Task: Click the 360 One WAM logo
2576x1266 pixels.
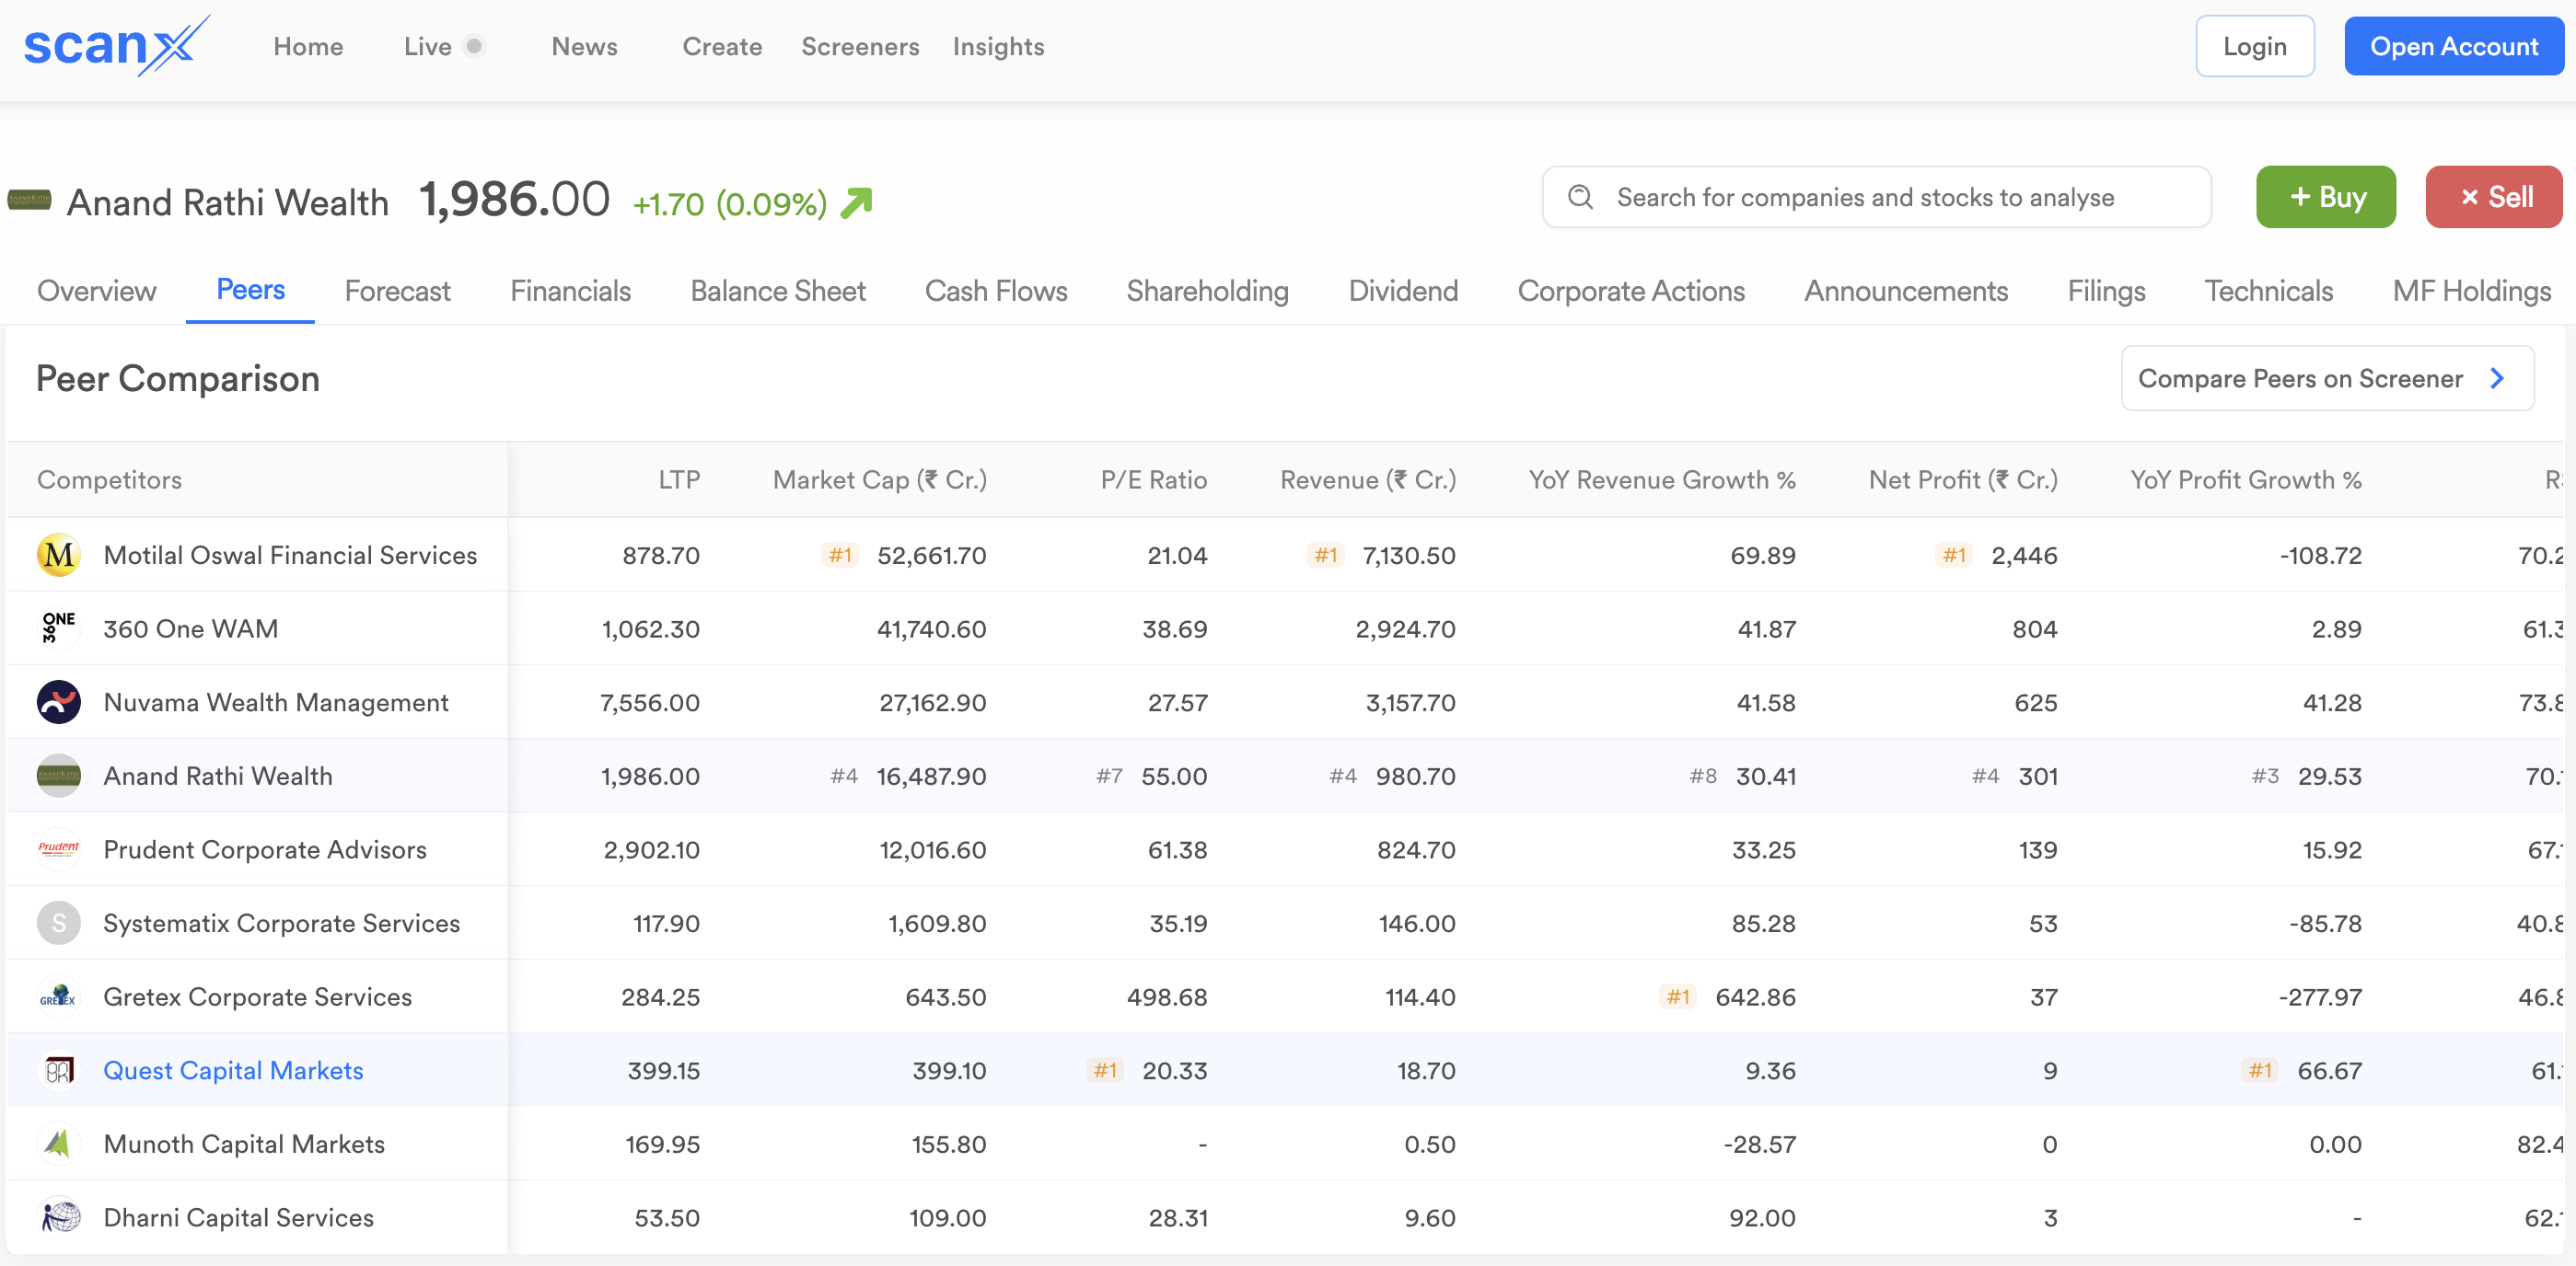Action: (59, 628)
